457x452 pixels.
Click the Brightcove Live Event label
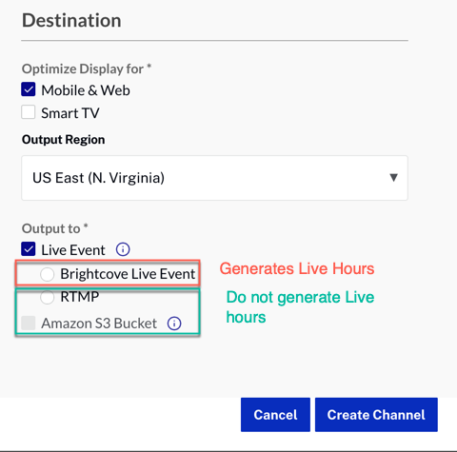pos(128,274)
